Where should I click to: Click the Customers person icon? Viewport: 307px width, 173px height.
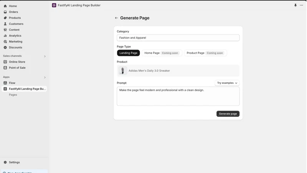point(5,24)
